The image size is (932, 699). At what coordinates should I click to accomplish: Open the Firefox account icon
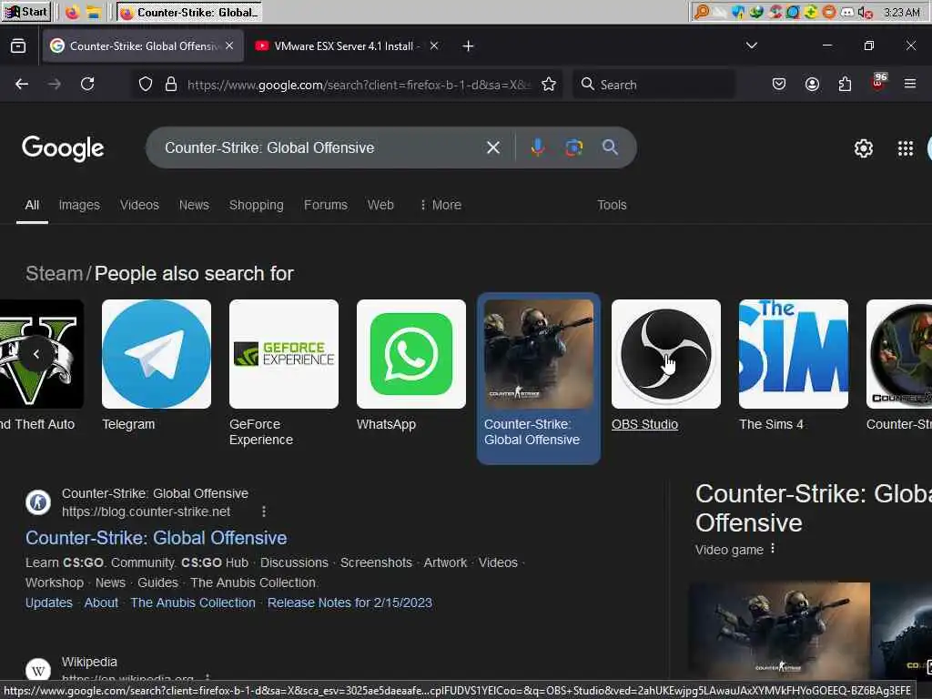coord(812,85)
